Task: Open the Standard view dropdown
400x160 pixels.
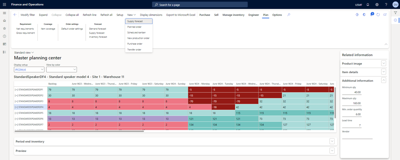Action: 24,53
